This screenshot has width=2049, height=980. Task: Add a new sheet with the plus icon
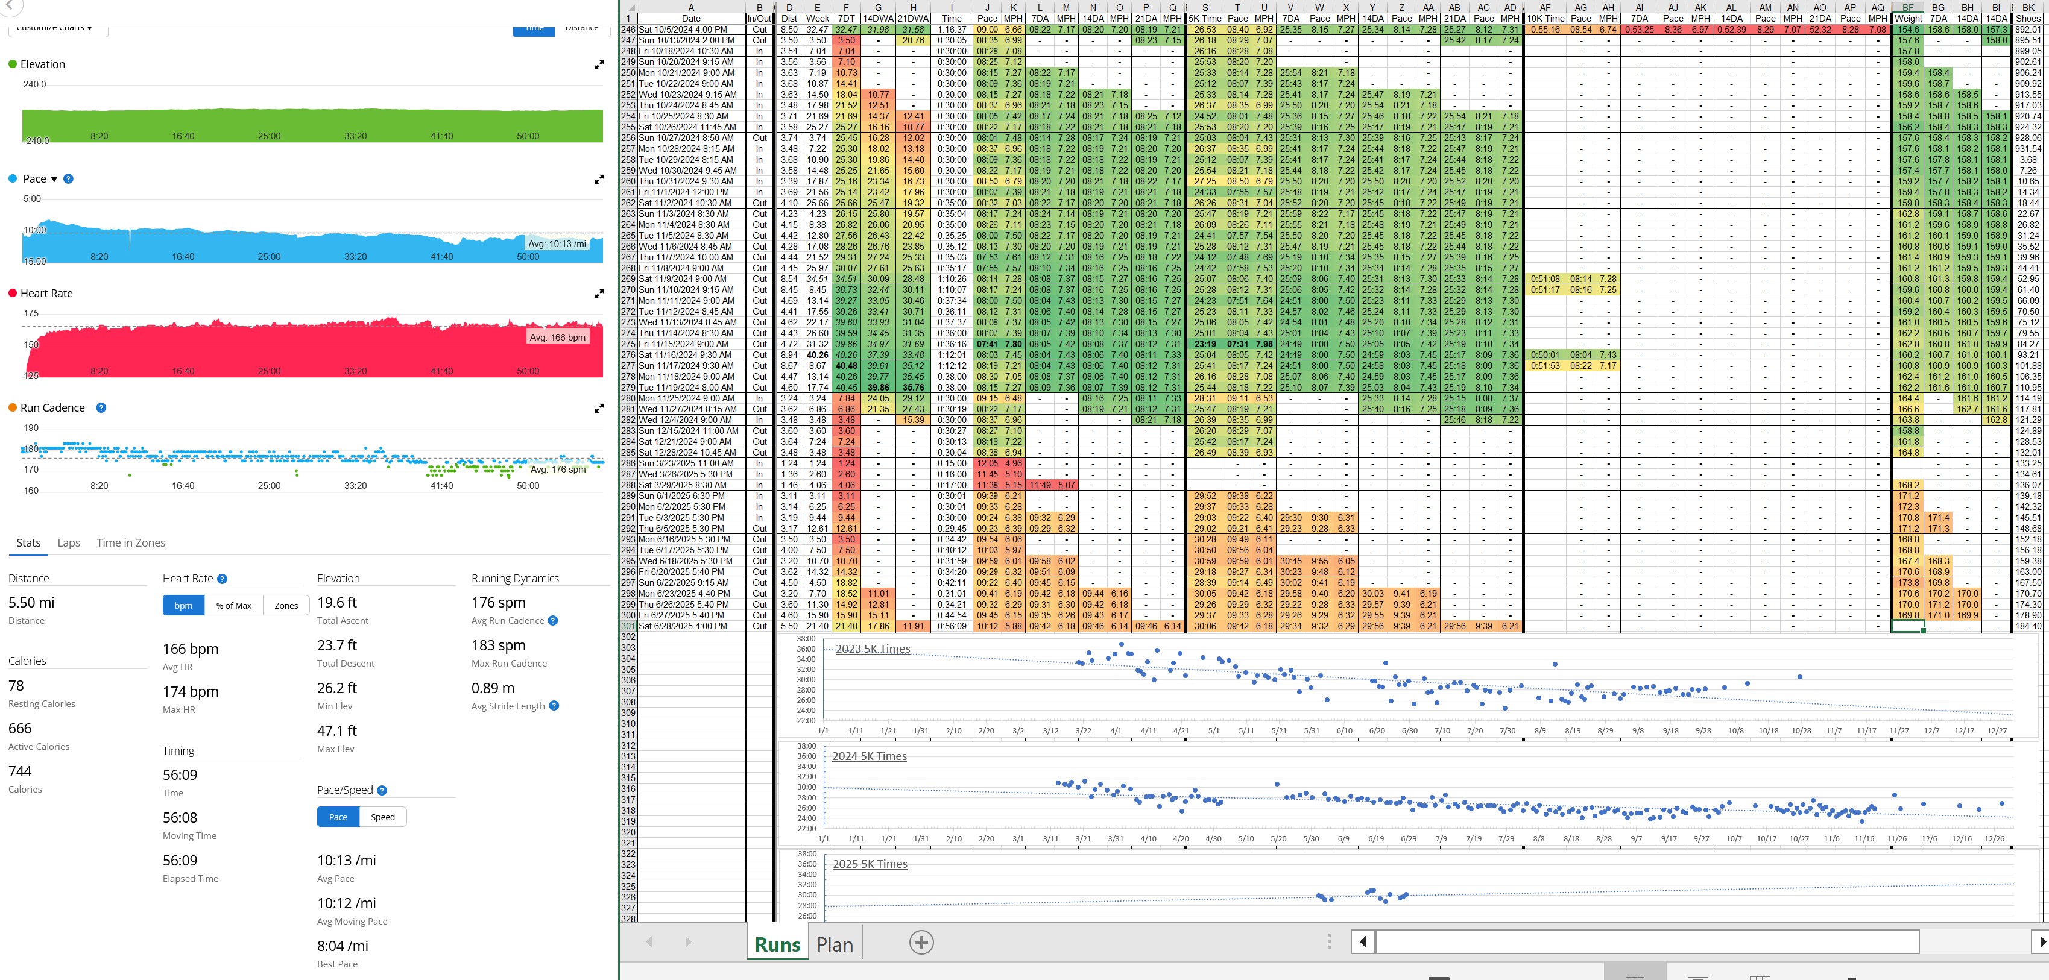921,943
